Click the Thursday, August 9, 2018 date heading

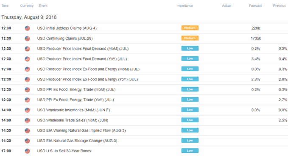point(29,17)
